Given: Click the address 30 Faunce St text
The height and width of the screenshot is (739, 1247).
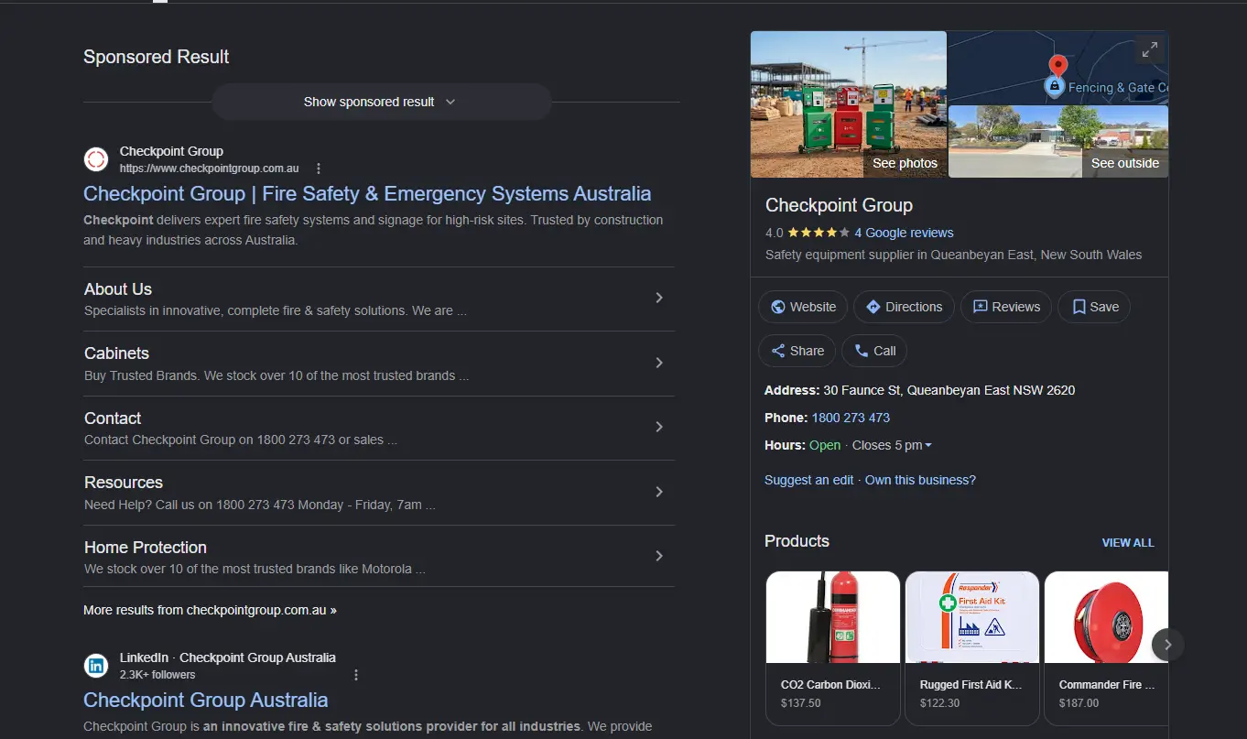Looking at the screenshot, I should coord(949,390).
